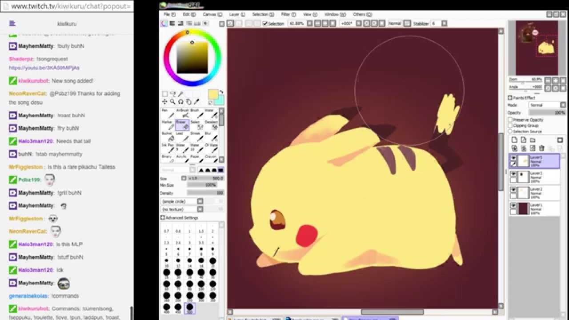This screenshot has width=569, height=320.
Task: Open MrFiggleston's profile from Pikachu message
Action: pyautogui.click(x=26, y=167)
